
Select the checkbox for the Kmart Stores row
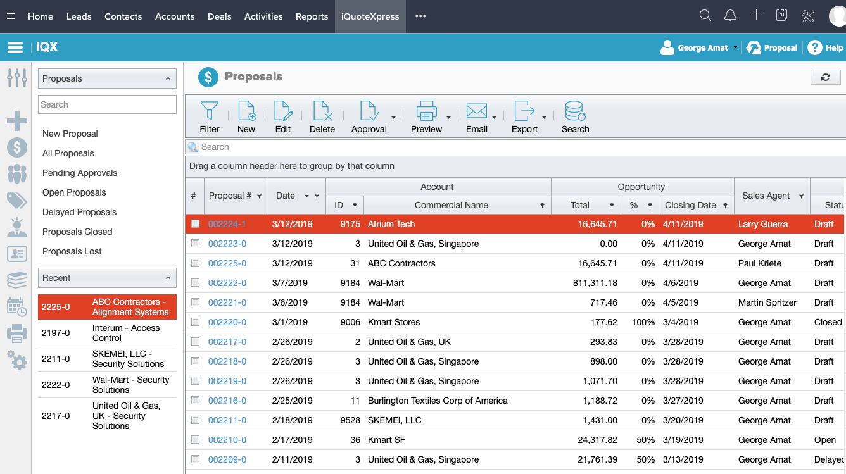(x=196, y=322)
